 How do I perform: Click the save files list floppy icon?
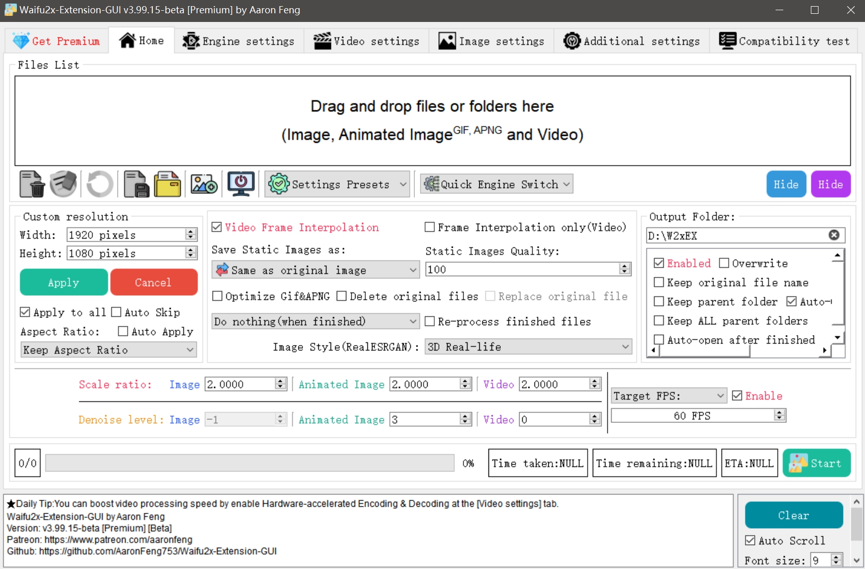tap(136, 184)
